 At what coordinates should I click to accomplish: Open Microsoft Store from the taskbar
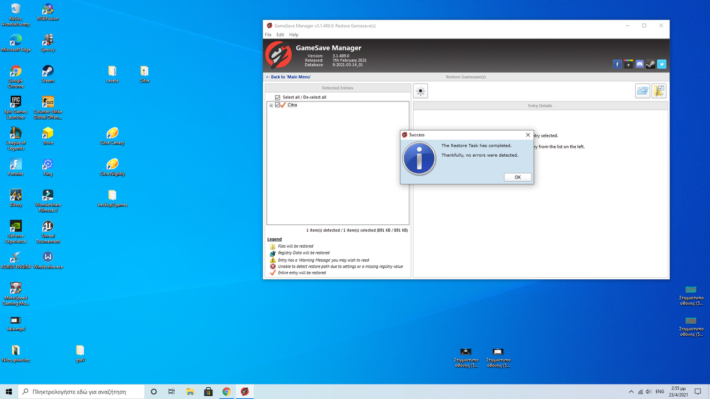pyautogui.click(x=208, y=391)
